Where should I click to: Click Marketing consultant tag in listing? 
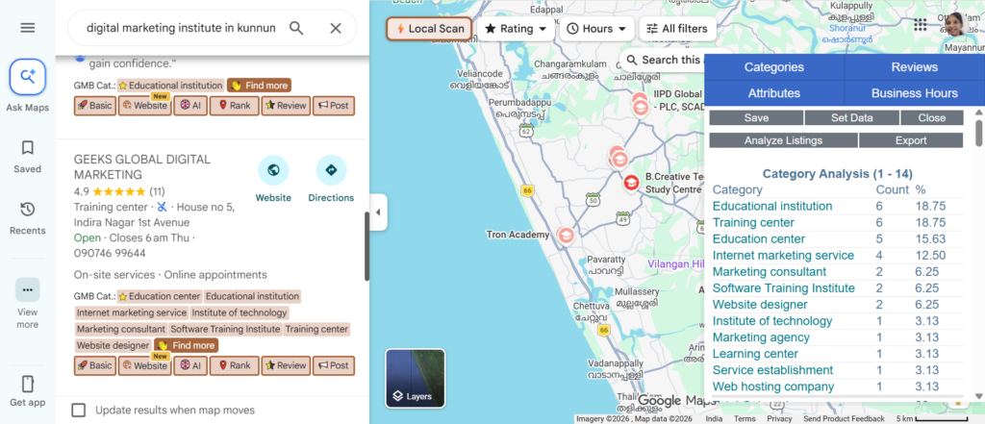pyautogui.click(x=120, y=329)
